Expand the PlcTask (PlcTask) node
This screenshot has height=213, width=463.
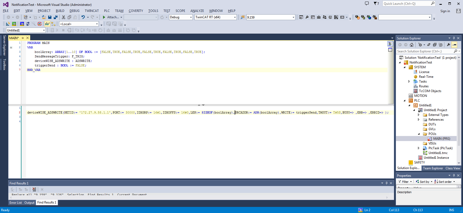[x=419, y=148]
